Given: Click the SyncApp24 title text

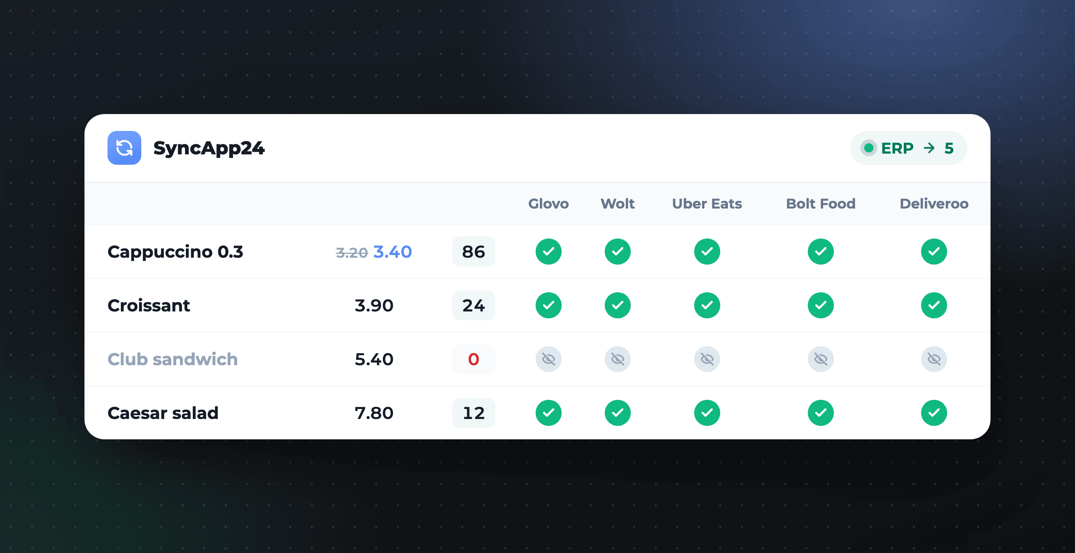Looking at the screenshot, I should 209,148.
